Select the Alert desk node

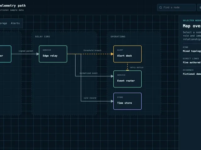point(128,54)
